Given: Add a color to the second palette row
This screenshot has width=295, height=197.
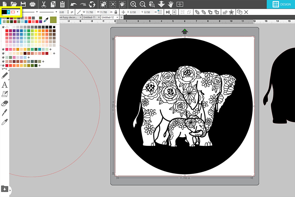Looking at the screenshot, I should (x=54, y=53).
